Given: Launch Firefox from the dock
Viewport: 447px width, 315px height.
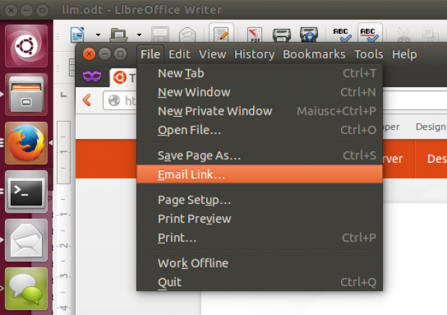Looking at the screenshot, I should [26, 143].
